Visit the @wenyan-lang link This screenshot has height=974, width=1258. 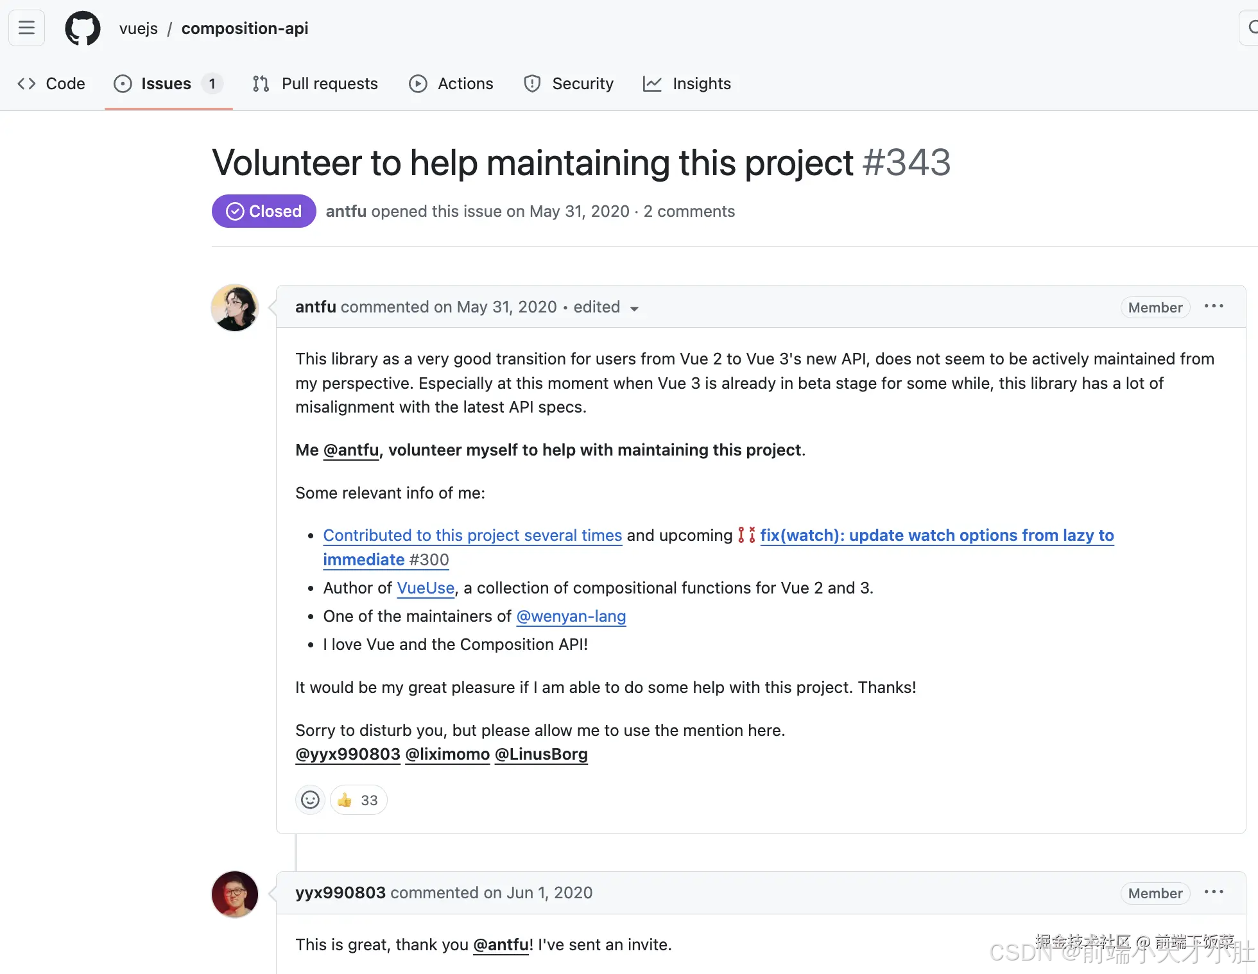(x=571, y=616)
